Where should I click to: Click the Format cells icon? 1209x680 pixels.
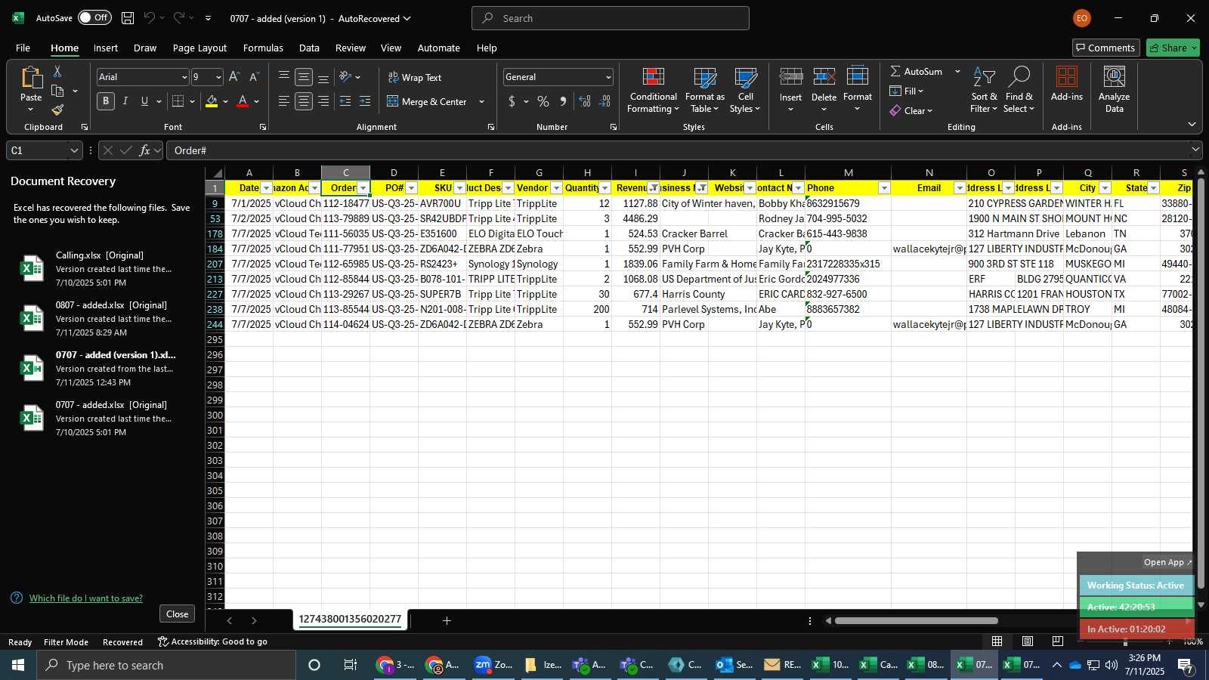pos(858,77)
